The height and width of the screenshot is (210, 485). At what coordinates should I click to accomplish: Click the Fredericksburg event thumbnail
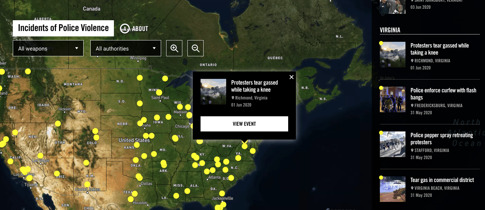point(392,99)
